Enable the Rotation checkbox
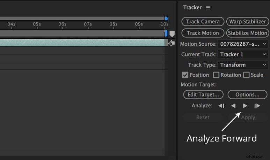The height and width of the screenshot is (160, 270). [x=216, y=75]
